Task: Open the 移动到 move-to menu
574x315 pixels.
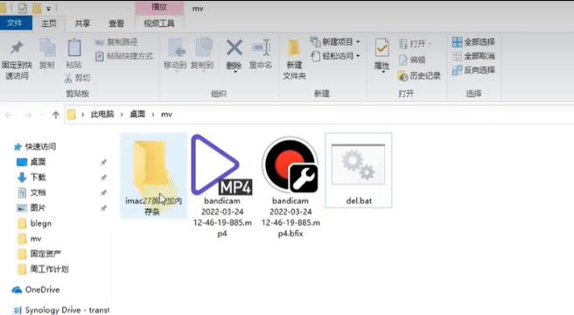Action: coord(175,54)
